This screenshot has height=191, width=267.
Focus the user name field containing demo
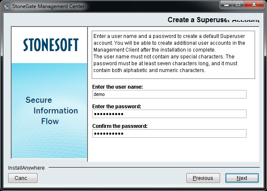coord(169,94)
